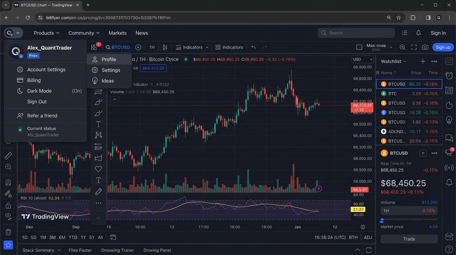Click the chart settings gear near time axis
456x255 pixels.
coord(363,227)
